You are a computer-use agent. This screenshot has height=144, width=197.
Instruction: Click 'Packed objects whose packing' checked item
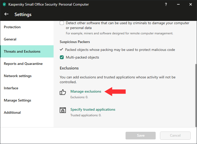(x=117, y=50)
